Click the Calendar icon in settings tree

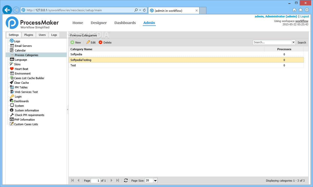[12, 50]
